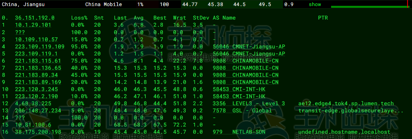Open IP link 10.81.100.6
Screen dimensions: 412x139
point(33,124)
